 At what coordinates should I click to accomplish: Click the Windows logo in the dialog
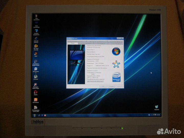(116, 51)
